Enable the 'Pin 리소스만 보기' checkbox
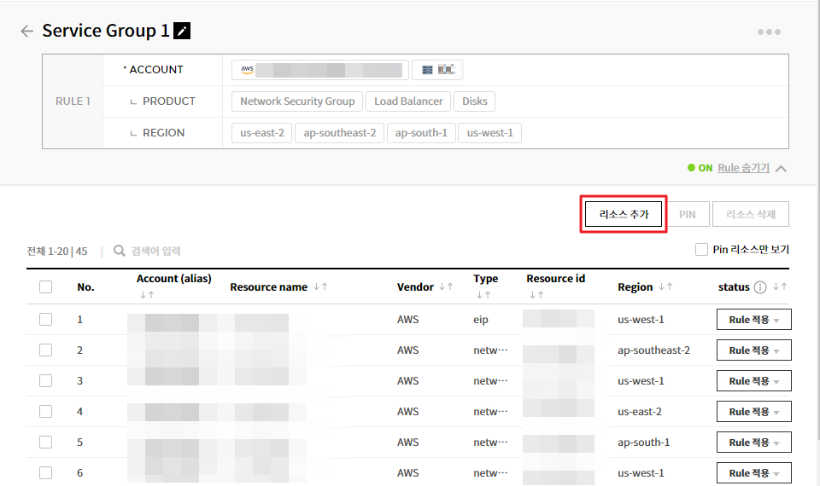820x486 pixels. pos(701,250)
